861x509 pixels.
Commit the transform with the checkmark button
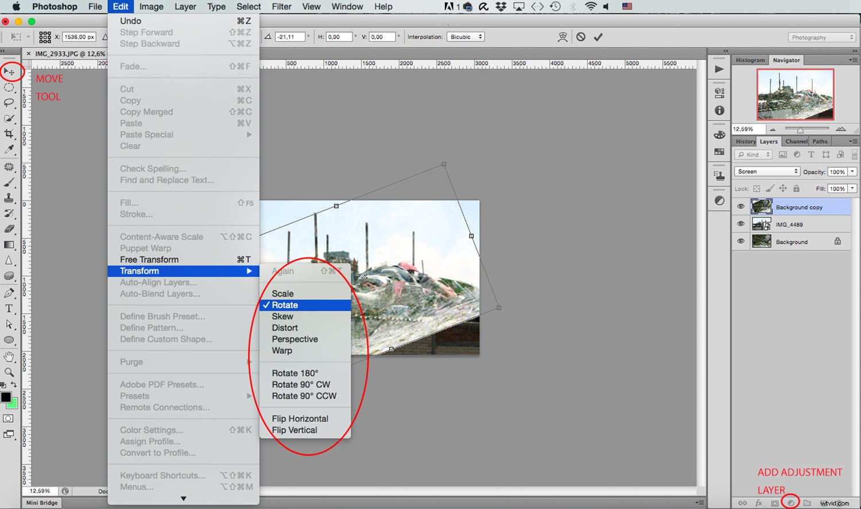click(x=598, y=36)
